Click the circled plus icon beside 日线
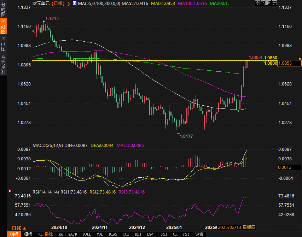Viewport: 302px width, 237px height. coord(68,3)
